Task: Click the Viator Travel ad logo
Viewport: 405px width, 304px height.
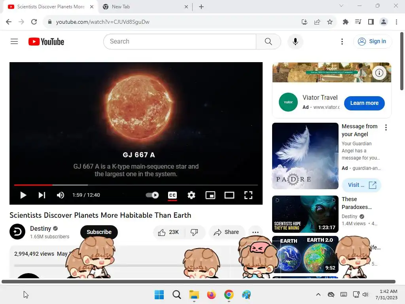Action: coord(288,102)
